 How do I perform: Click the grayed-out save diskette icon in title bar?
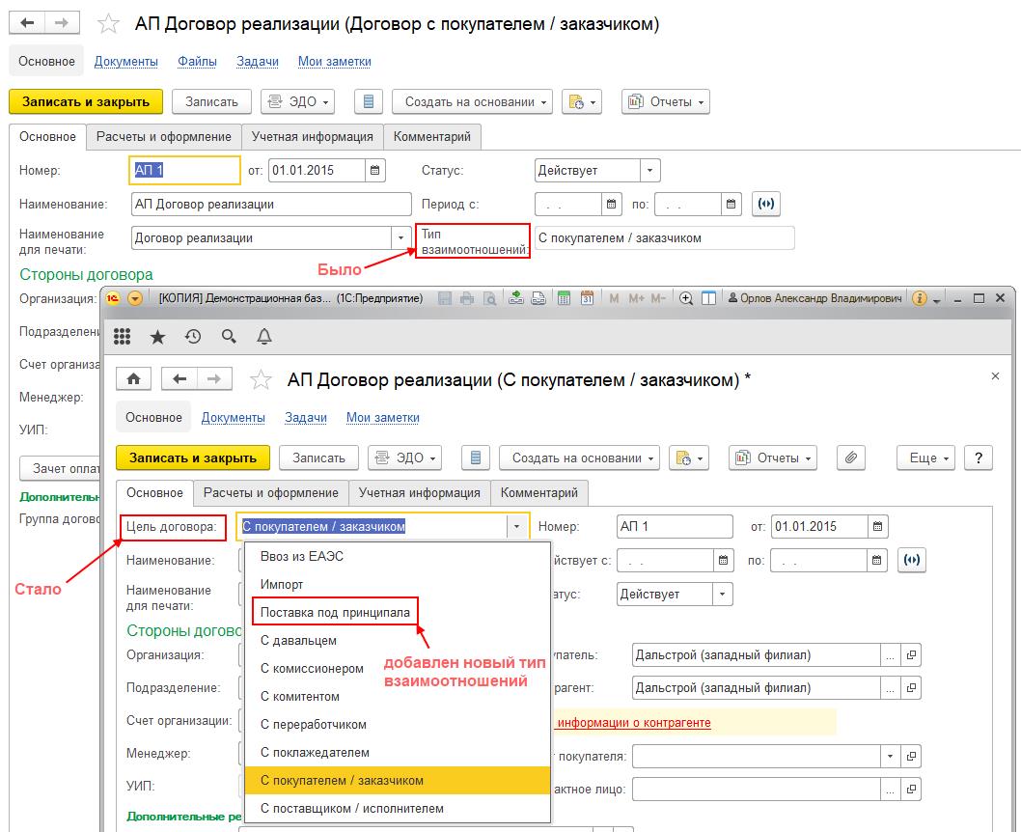(445, 298)
